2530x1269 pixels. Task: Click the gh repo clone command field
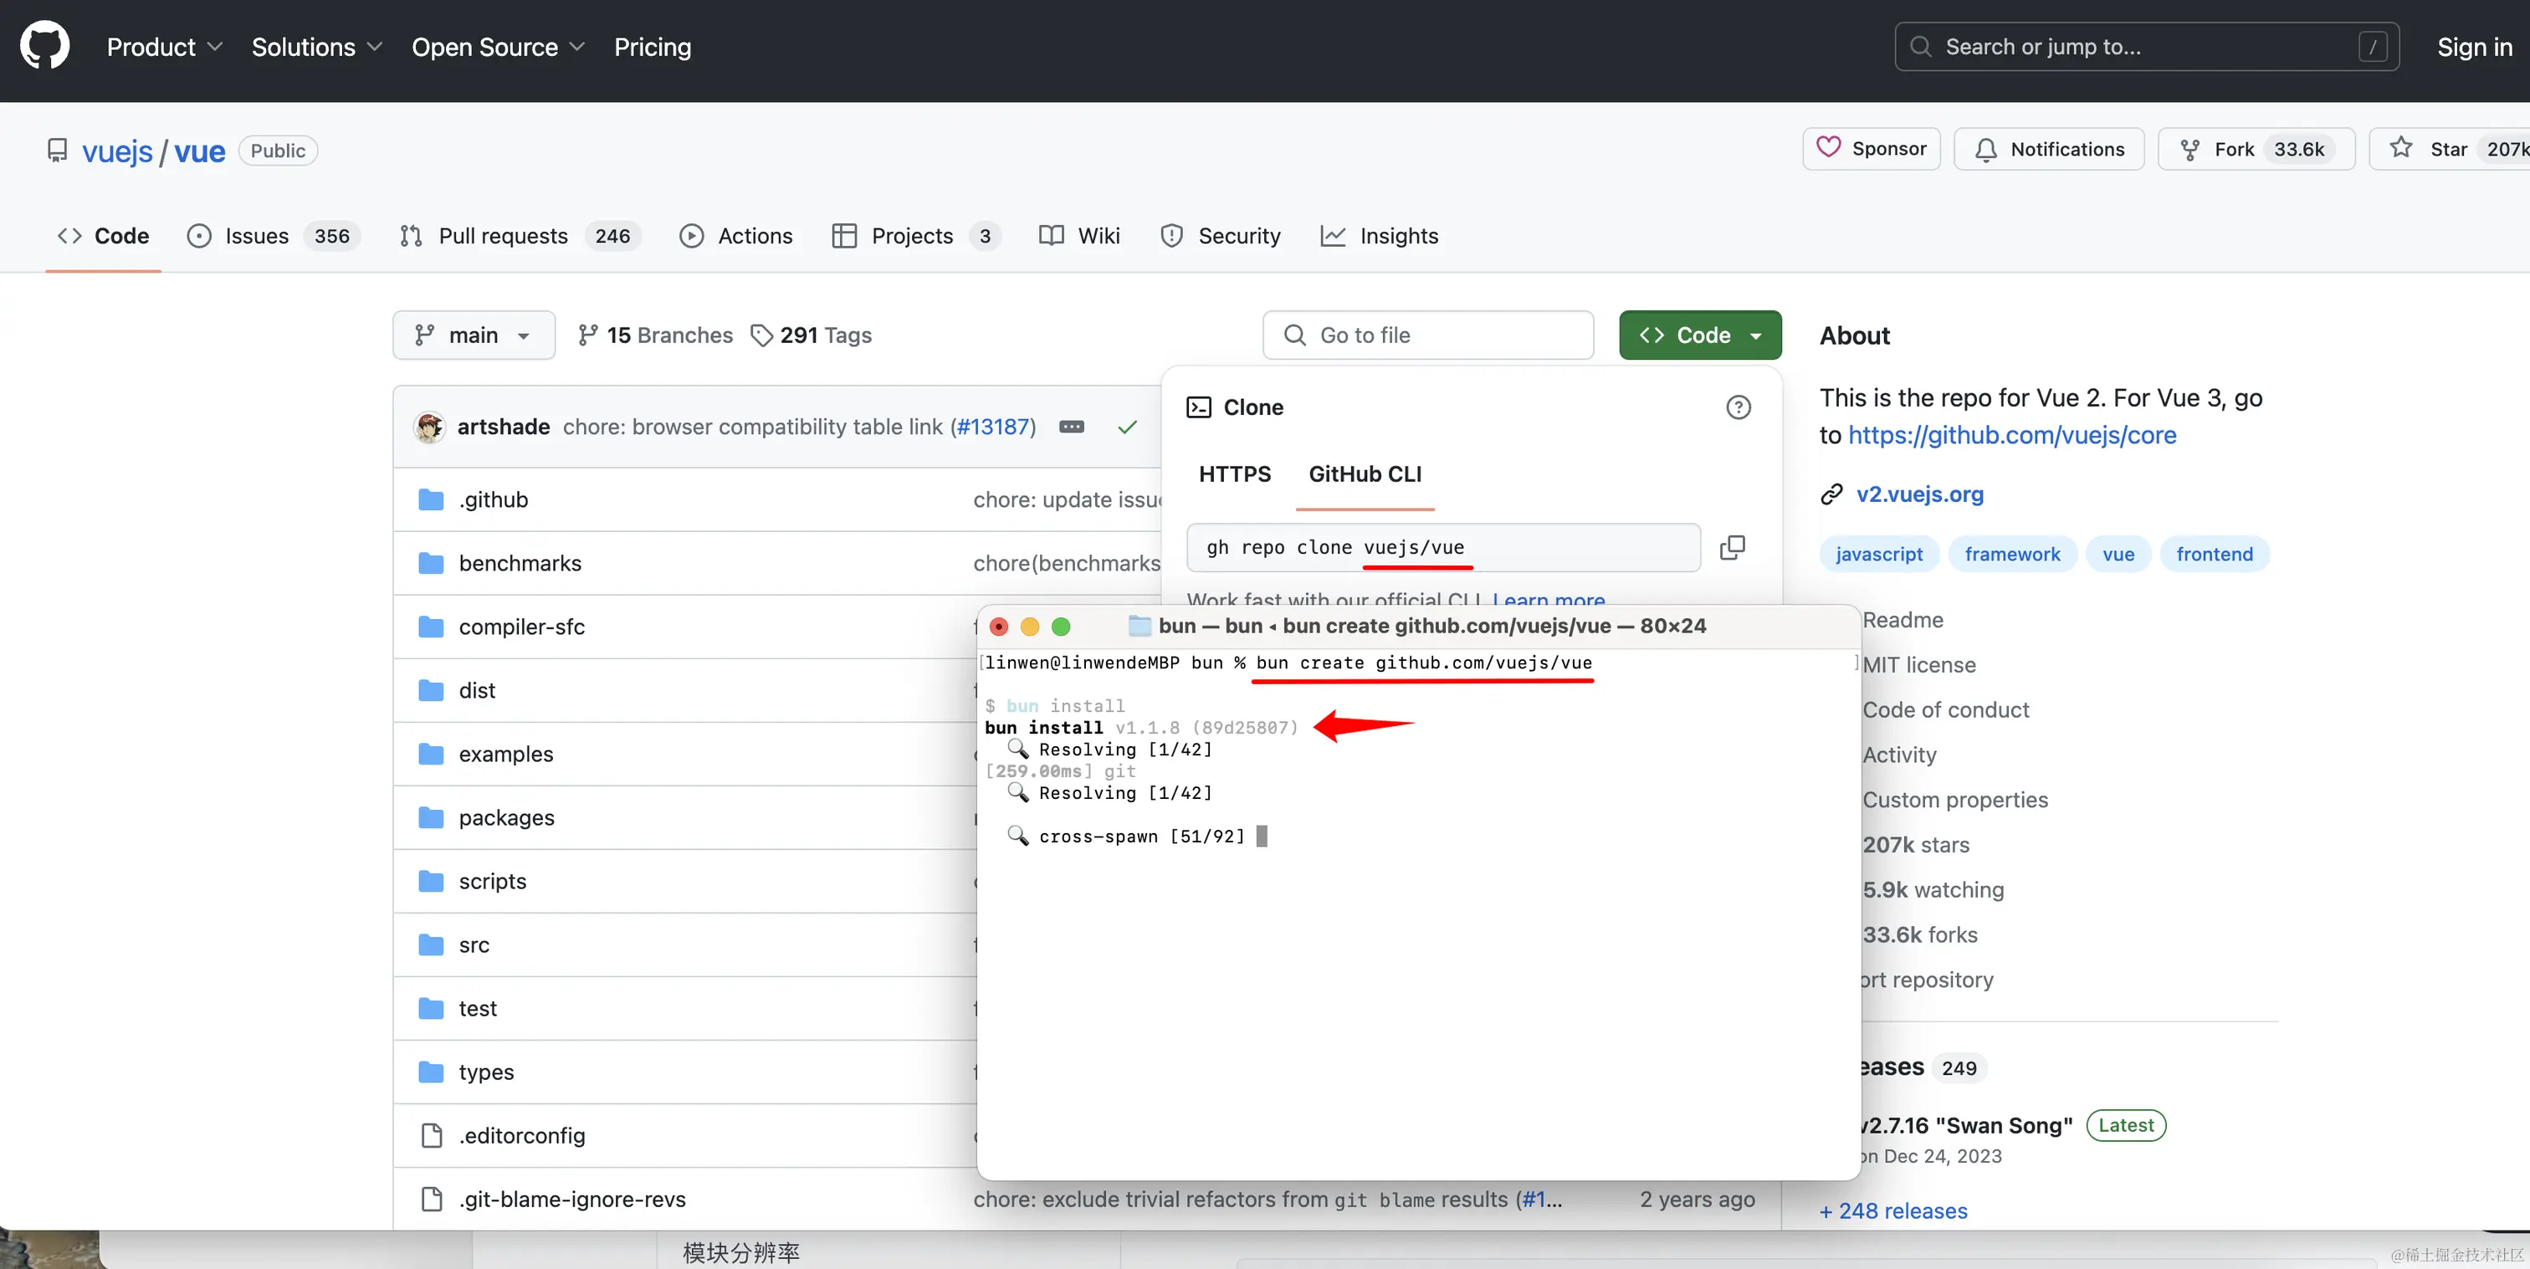tap(1442, 547)
